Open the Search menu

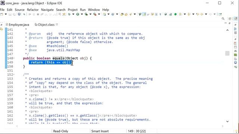pyautogui.click(x=60, y=10)
